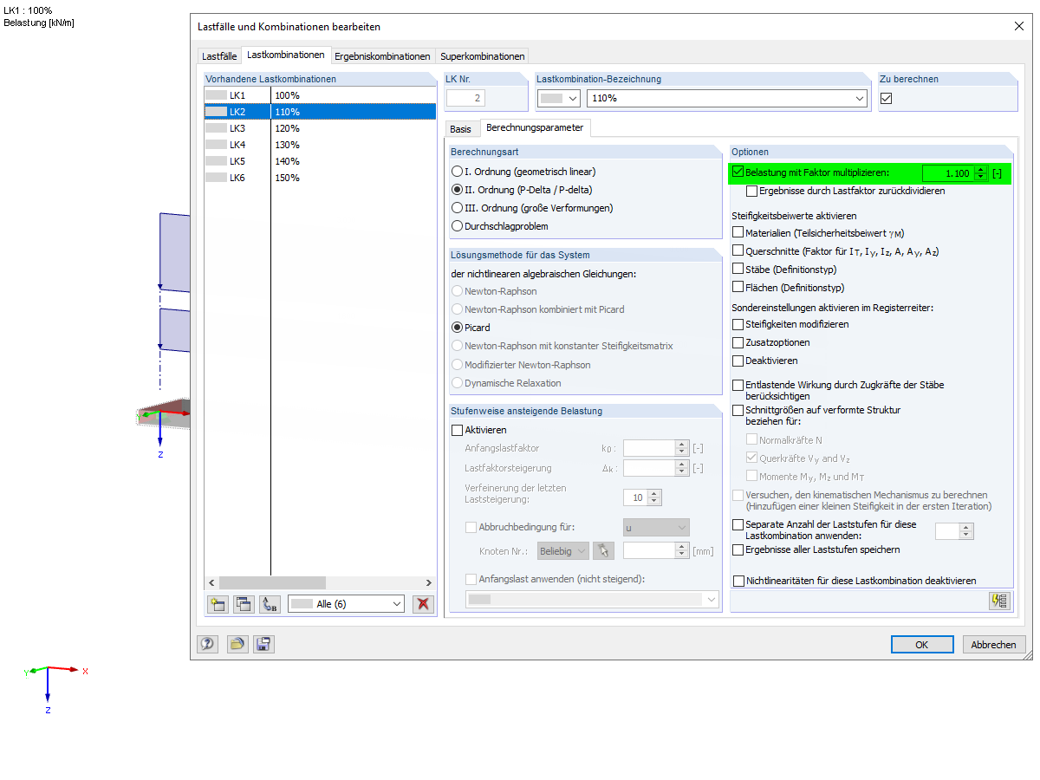
Task: Click the Verfeinerung value field showing 10
Action: (x=635, y=497)
